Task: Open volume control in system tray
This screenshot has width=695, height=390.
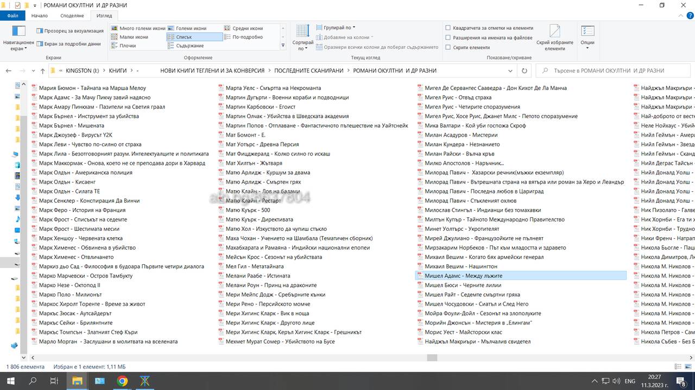Action: click(615, 381)
